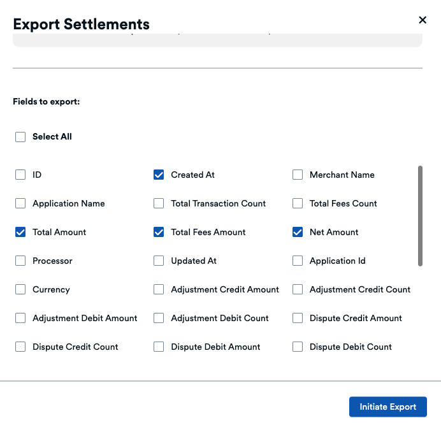
Task: Tick the Merchant Name checkbox
Action: pyautogui.click(x=298, y=175)
